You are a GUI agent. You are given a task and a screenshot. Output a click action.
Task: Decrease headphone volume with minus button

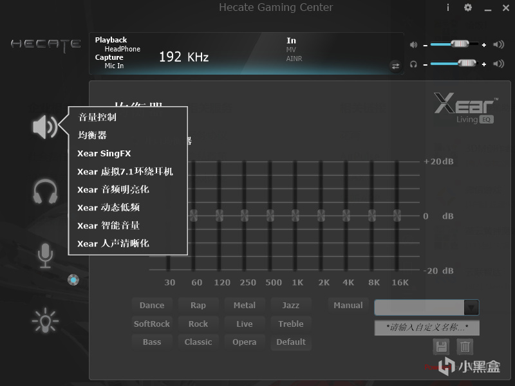(x=426, y=65)
